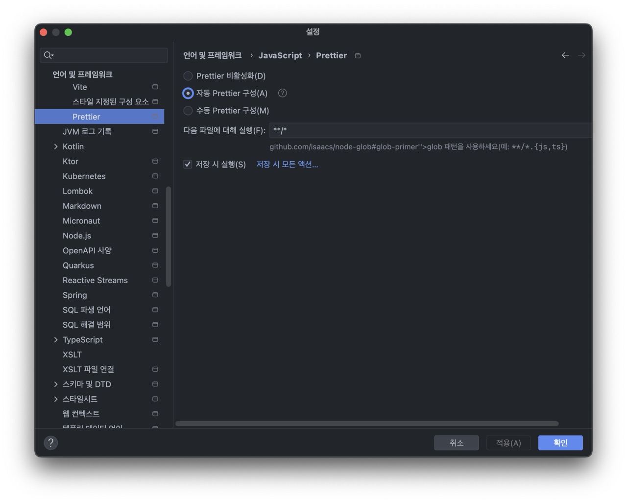Click the back arrow navigation icon
The image size is (627, 503).
pyautogui.click(x=565, y=55)
